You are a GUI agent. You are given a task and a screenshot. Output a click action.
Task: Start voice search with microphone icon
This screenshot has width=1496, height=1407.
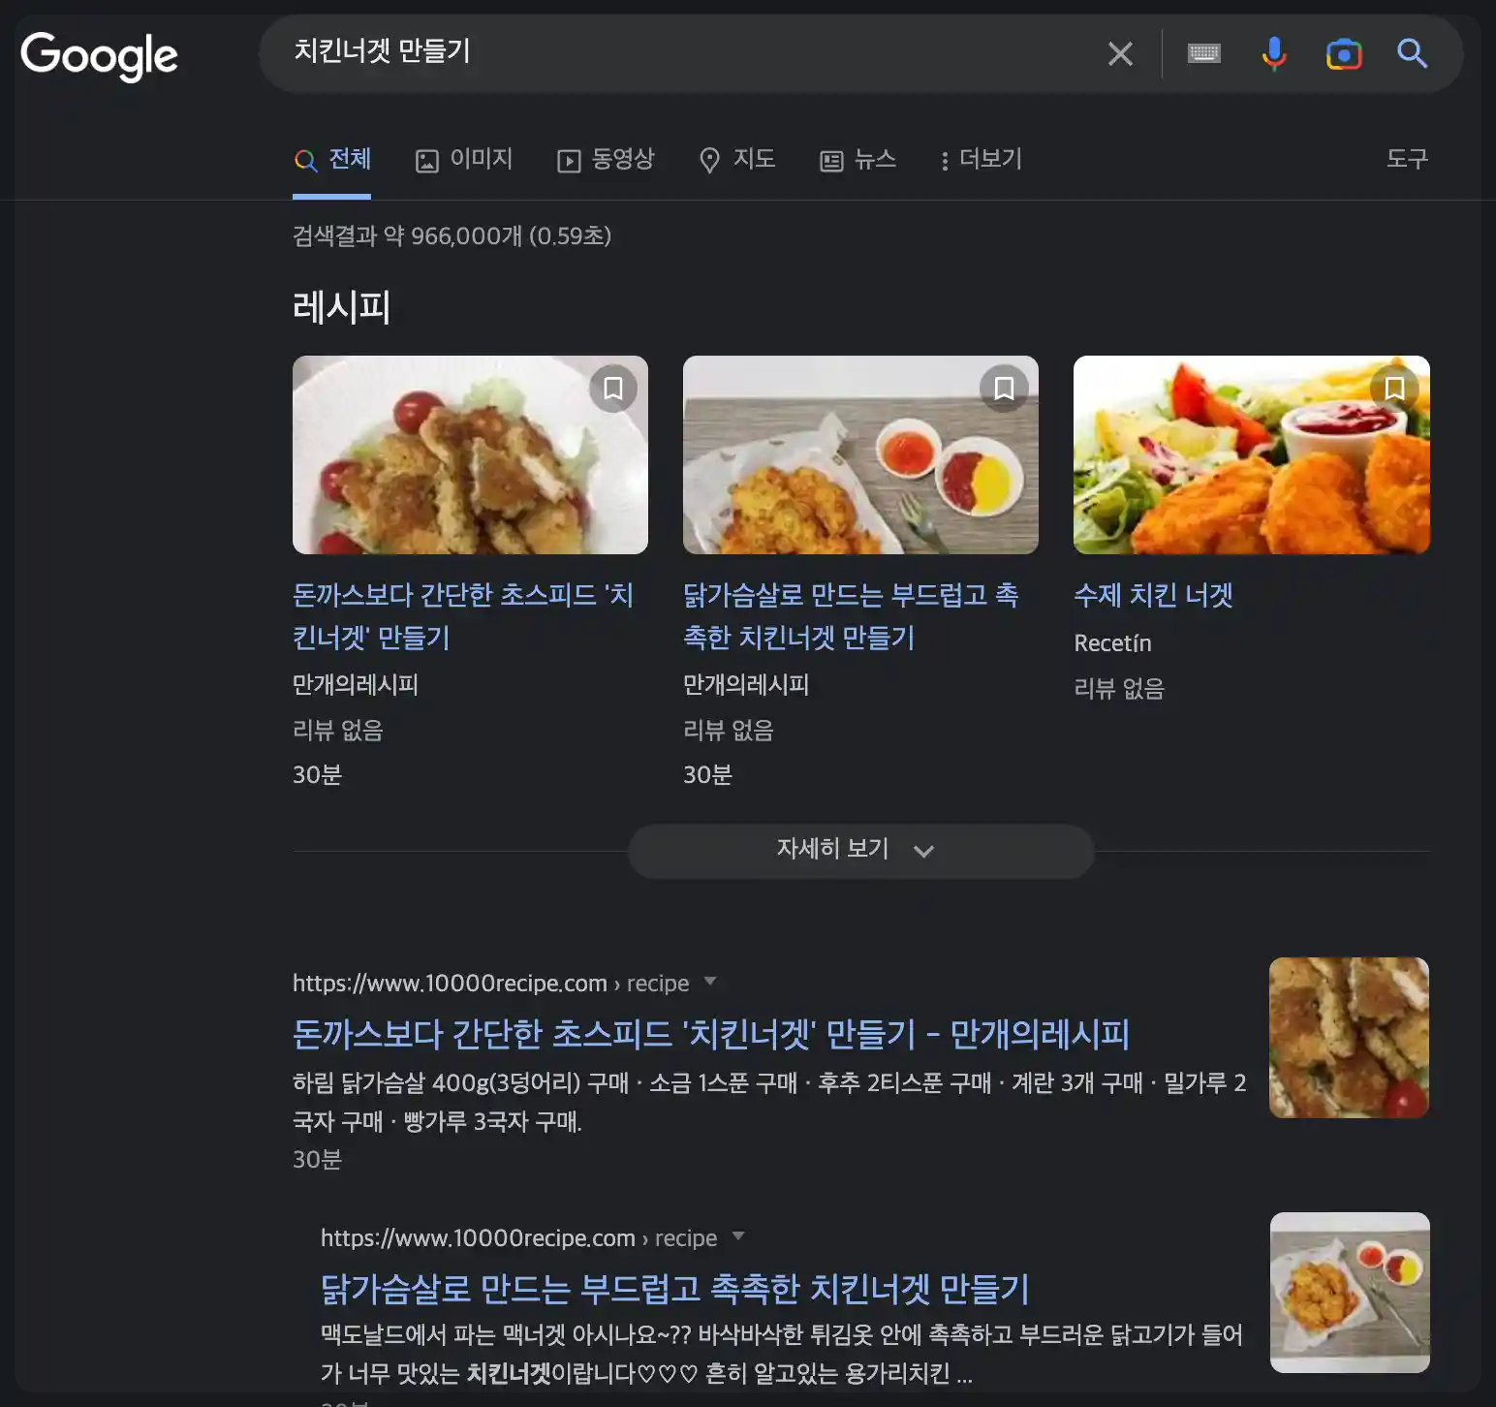click(1274, 54)
